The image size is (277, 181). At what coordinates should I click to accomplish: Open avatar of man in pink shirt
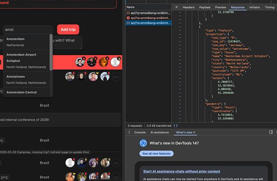tap(93, 77)
